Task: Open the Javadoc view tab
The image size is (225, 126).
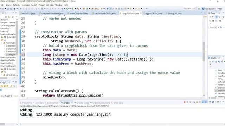Action: click(x=38, y=103)
